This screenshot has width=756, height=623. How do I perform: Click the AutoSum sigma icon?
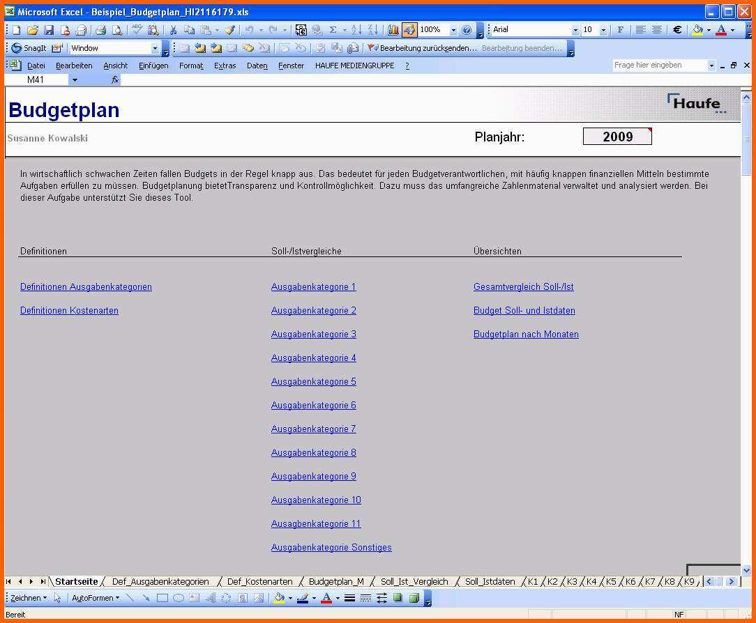point(333,30)
